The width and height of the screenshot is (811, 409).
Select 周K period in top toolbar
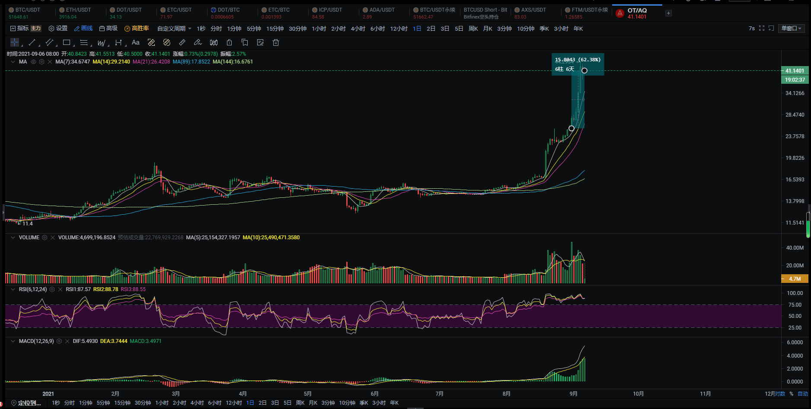pos(473,29)
